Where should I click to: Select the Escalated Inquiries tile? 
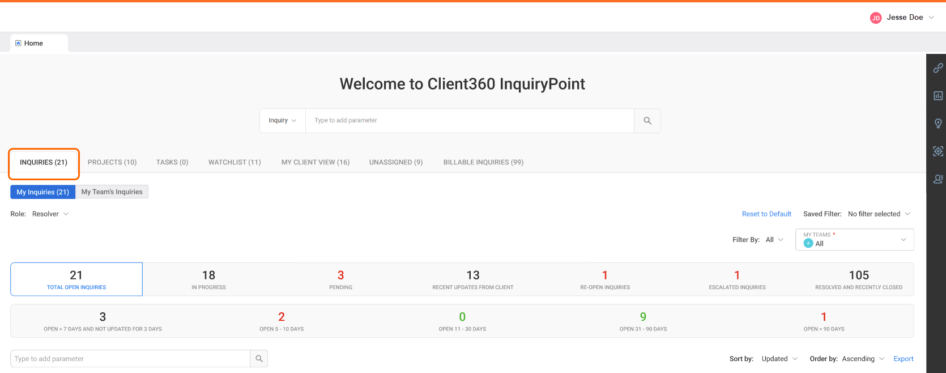[737, 279]
